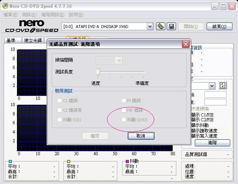238x184 pixels.
Task: Click the 取消 button in dialog
Action: coord(141,136)
